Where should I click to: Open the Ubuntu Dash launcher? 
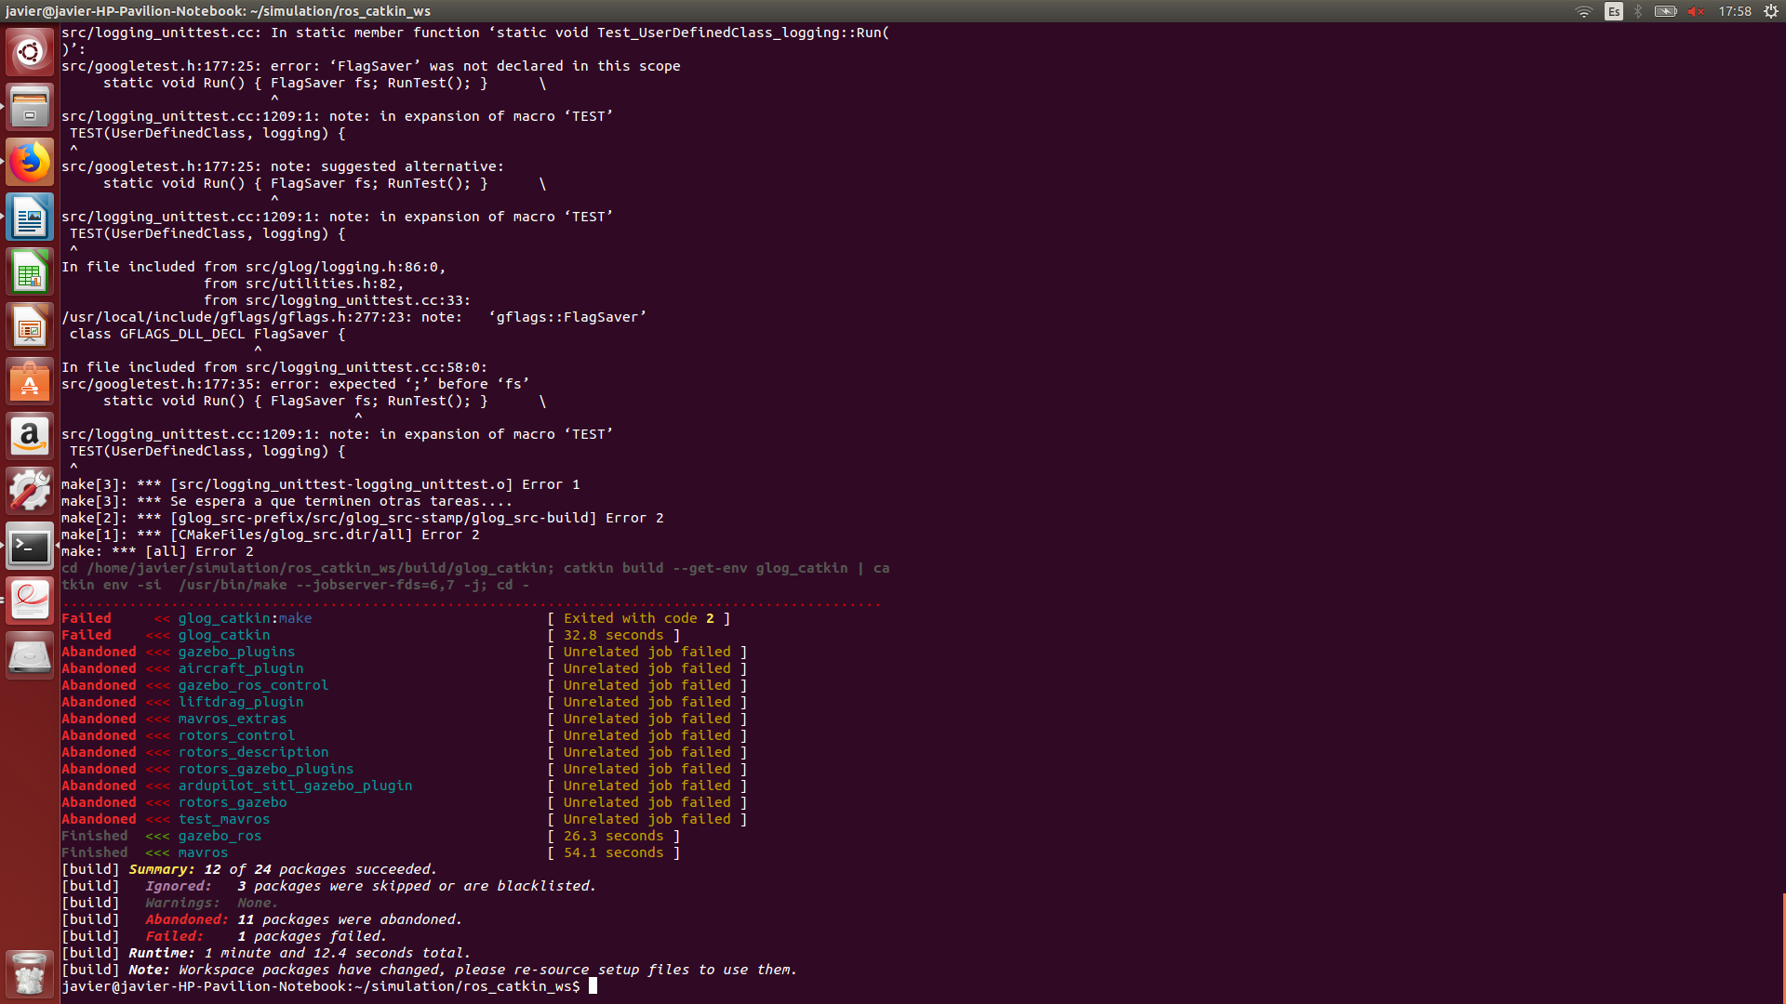point(30,52)
